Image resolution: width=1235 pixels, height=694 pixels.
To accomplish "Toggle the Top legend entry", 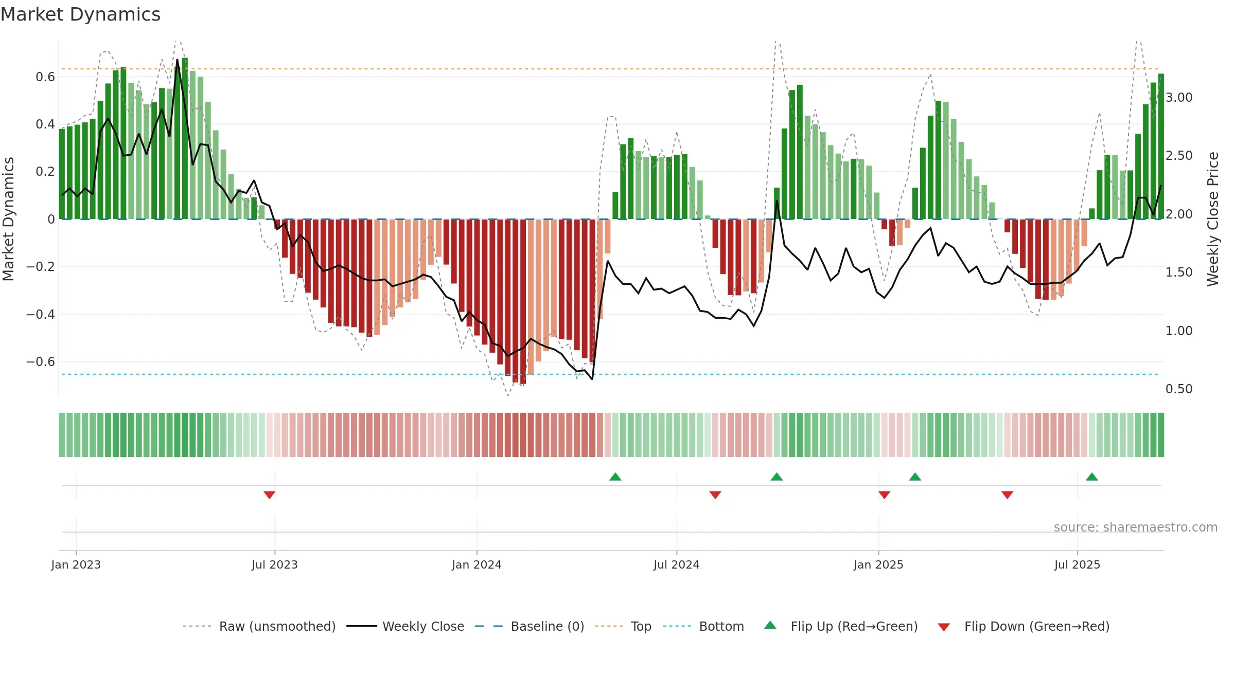I will click(623, 626).
